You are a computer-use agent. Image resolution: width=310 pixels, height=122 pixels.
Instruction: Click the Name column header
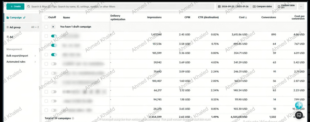point(67,17)
